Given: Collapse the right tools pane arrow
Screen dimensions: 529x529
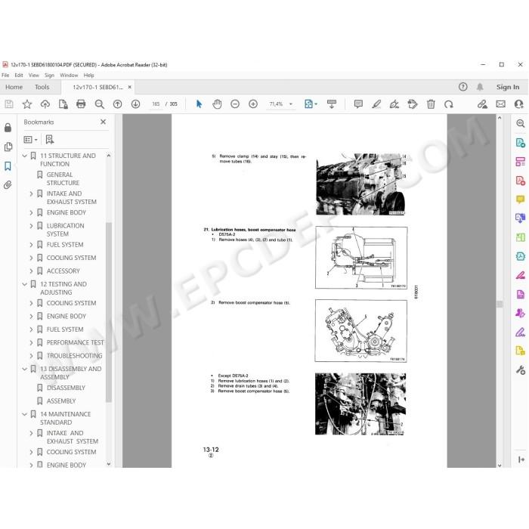Looking at the screenshot, I should click(x=521, y=459).
